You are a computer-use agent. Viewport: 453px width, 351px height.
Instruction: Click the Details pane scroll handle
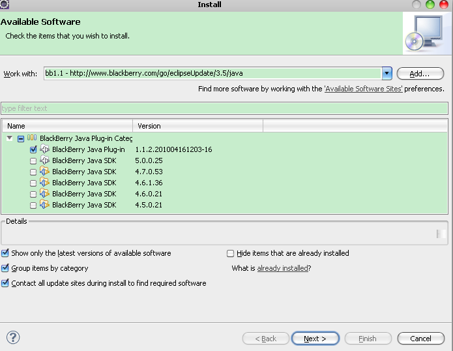pyautogui.click(x=441, y=234)
